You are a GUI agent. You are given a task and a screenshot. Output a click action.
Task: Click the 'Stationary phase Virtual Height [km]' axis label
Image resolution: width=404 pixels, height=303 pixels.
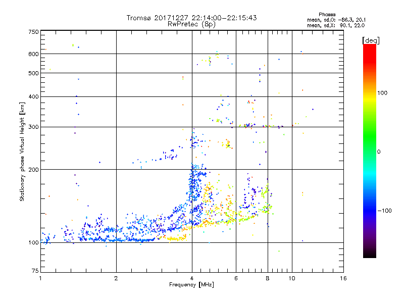22,152
